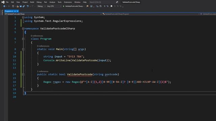Open the Test menu

coord(45,2)
